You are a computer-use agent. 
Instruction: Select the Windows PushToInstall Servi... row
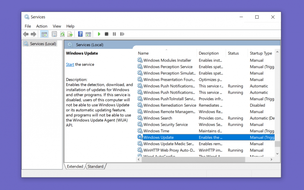point(206,99)
